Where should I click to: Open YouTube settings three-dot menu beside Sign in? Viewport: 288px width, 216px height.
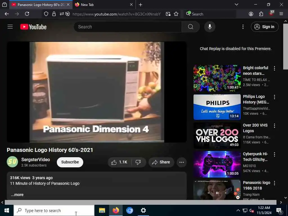[243, 27]
